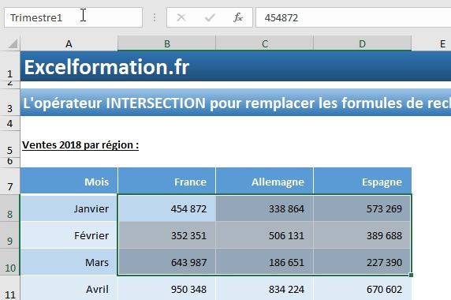Select row 5 header

[9, 144]
